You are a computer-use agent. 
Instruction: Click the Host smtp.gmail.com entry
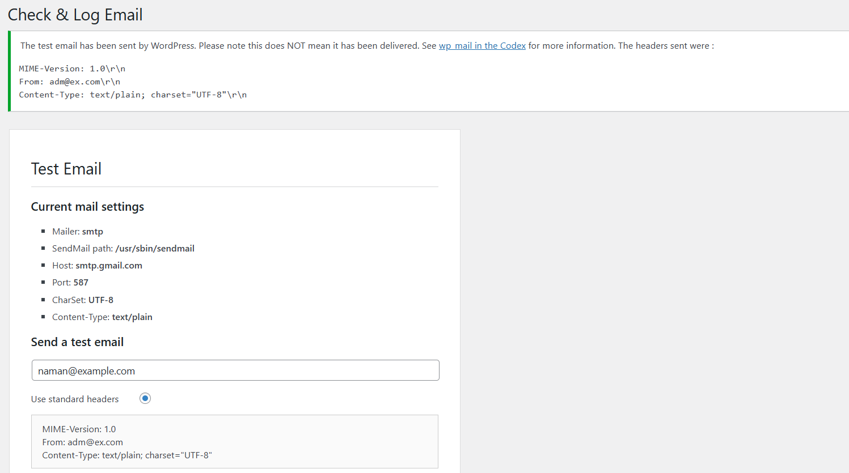[x=97, y=266]
